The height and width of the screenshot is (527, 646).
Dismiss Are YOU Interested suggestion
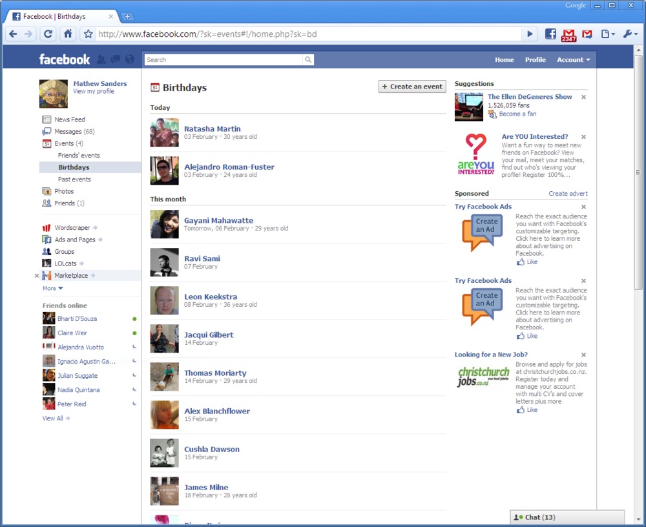coord(583,137)
